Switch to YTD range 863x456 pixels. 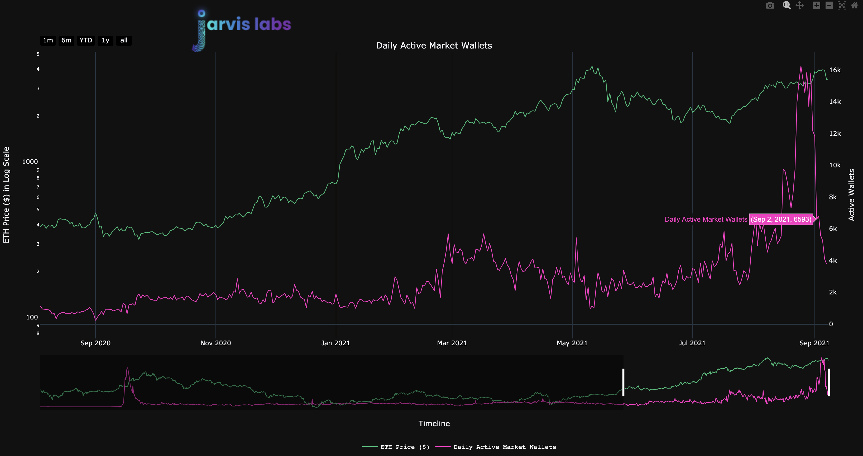point(86,41)
